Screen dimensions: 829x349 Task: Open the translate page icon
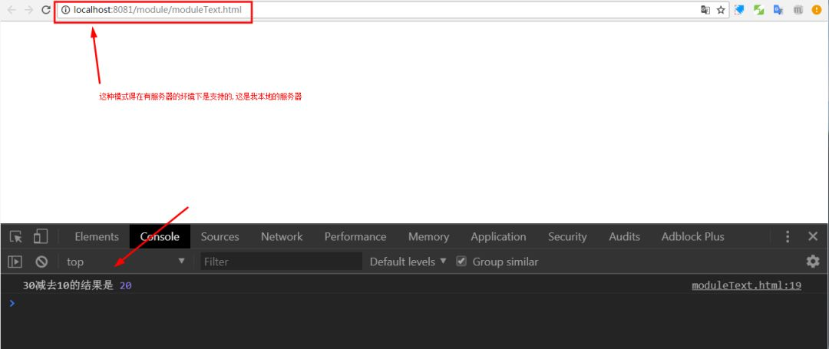(705, 9)
